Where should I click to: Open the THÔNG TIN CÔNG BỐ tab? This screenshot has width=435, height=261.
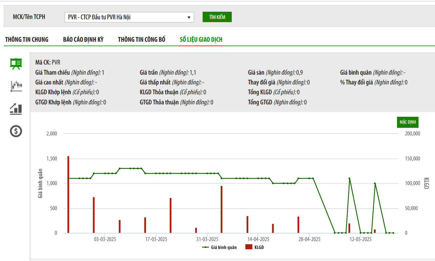click(x=142, y=40)
